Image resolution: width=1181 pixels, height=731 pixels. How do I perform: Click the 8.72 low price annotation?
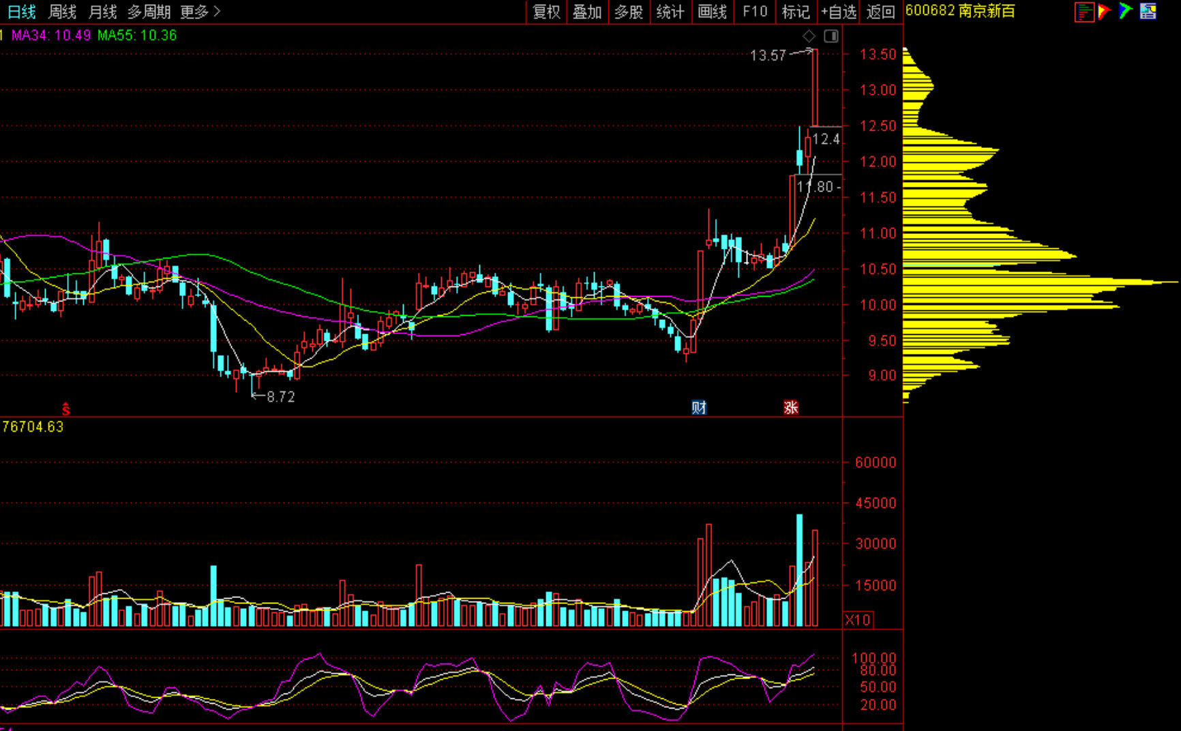[x=281, y=397]
